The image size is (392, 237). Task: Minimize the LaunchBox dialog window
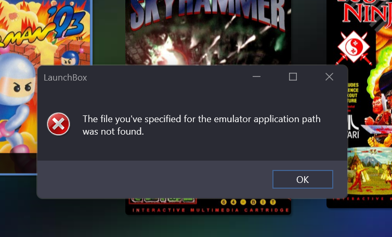point(256,77)
